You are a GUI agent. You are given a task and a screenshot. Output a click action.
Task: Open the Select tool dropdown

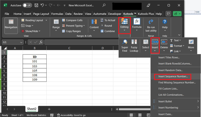[x=146, y=46]
